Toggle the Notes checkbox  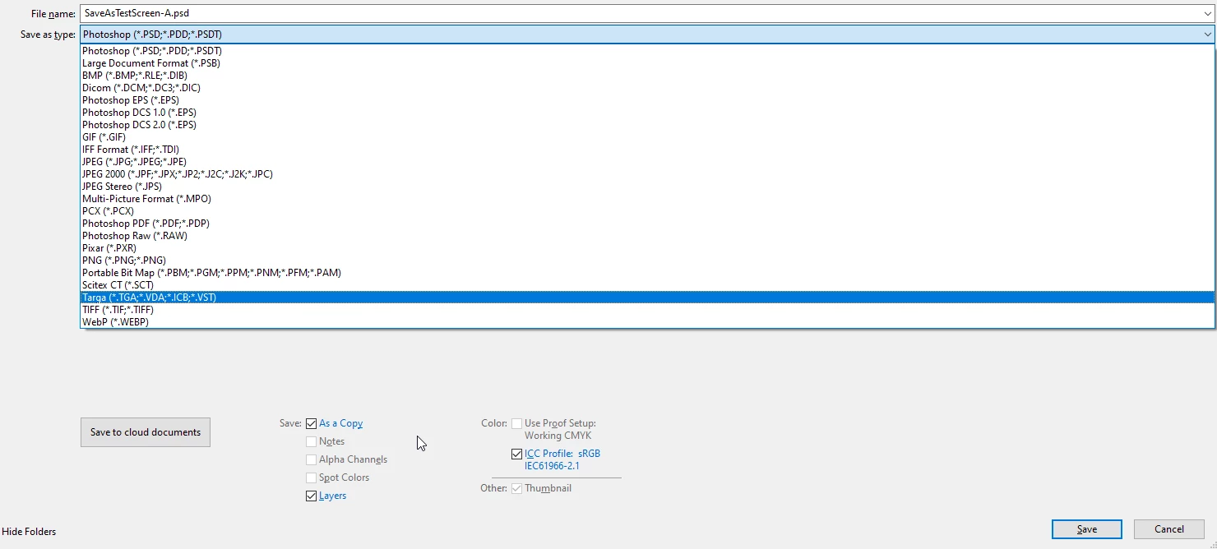(311, 442)
